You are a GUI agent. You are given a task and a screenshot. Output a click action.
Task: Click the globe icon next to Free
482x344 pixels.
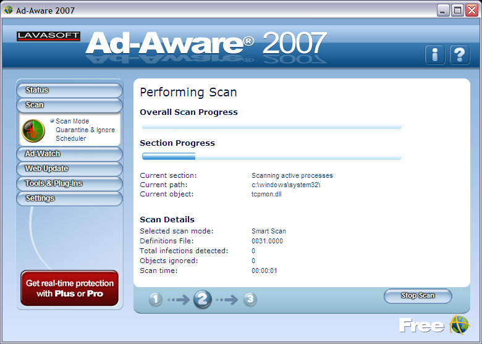[459, 324]
